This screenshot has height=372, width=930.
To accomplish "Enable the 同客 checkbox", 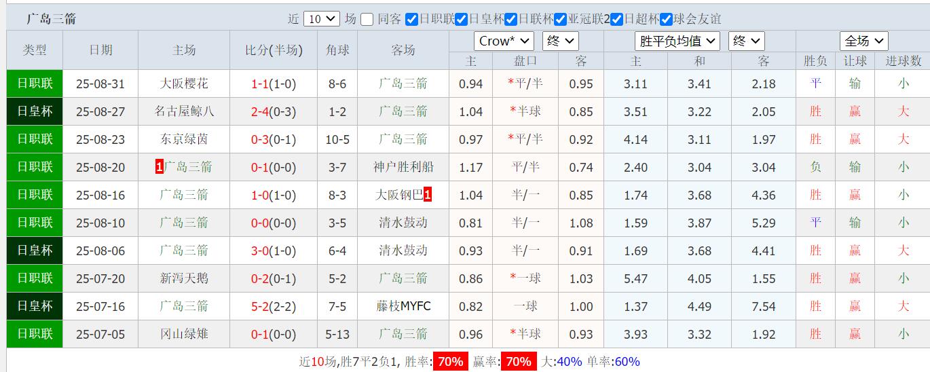I will [x=367, y=20].
